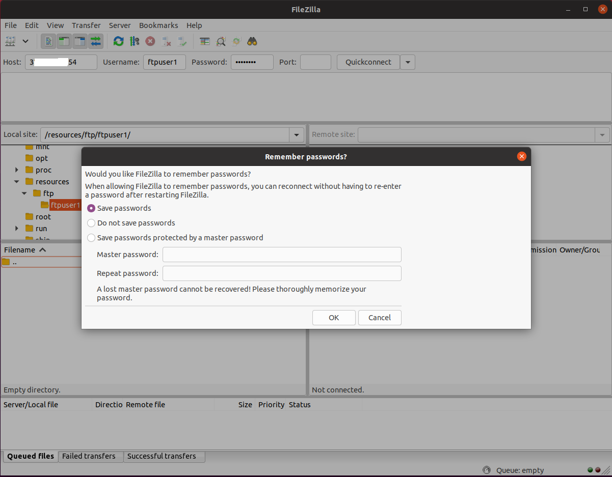Image resolution: width=612 pixels, height=477 pixels.
Task: Click the Master password input field
Action: click(x=282, y=255)
